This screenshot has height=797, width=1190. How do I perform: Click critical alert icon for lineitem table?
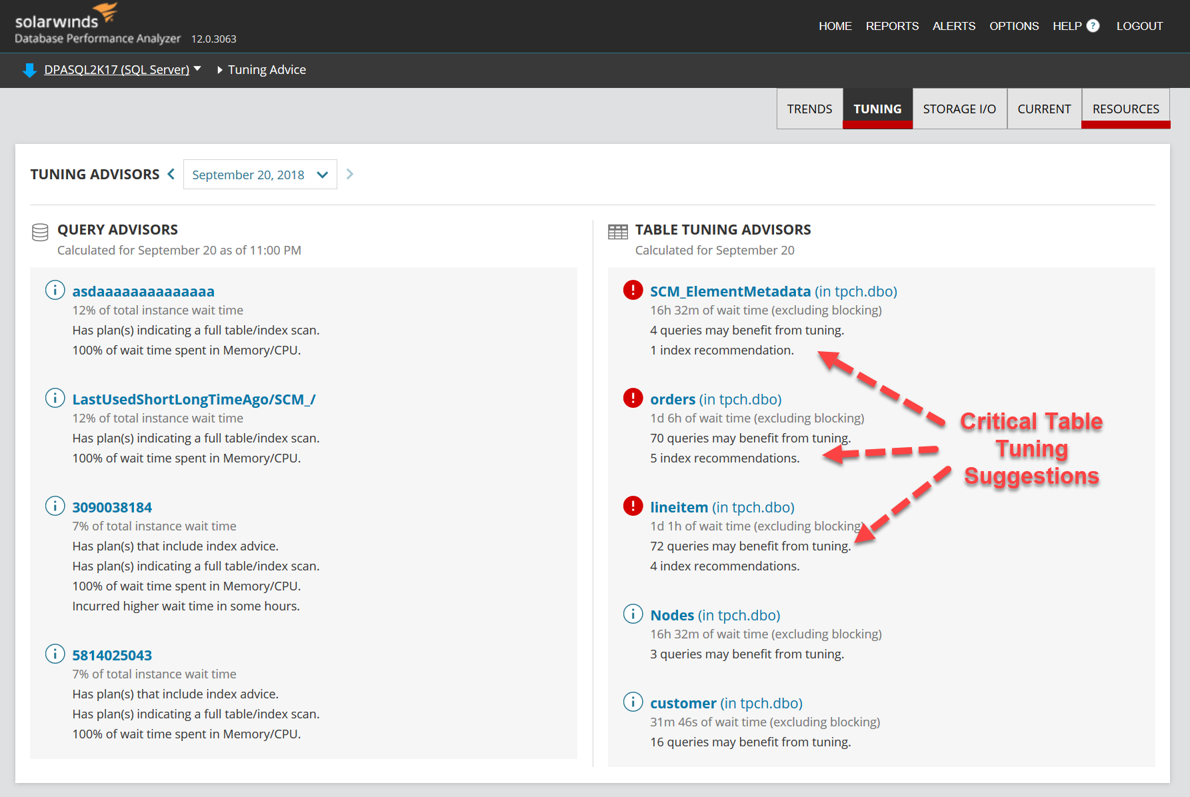[633, 506]
